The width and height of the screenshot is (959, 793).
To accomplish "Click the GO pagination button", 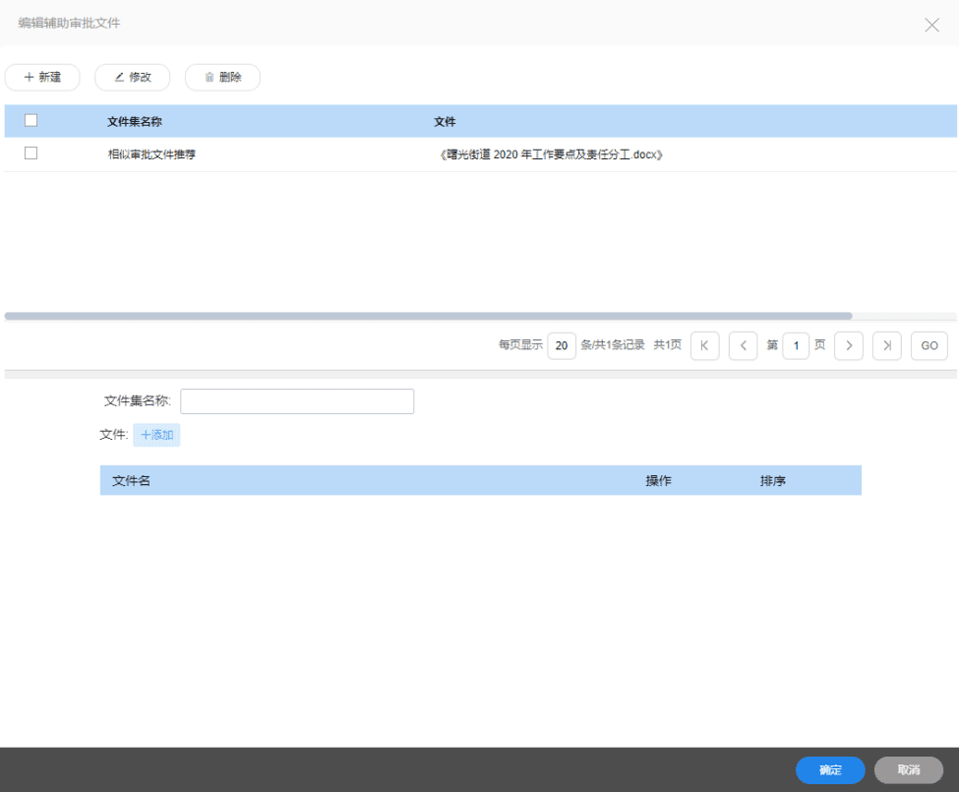I will click(x=929, y=345).
